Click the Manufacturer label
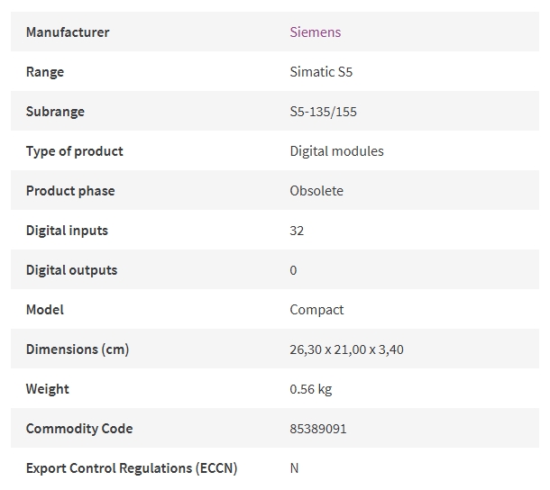Viewport: 550px width, 490px height. click(68, 32)
